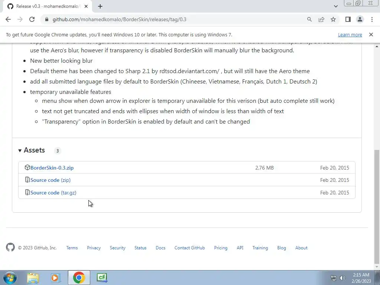Click the browser forward arrow
Screen dimensions: 380x285
point(20,19)
